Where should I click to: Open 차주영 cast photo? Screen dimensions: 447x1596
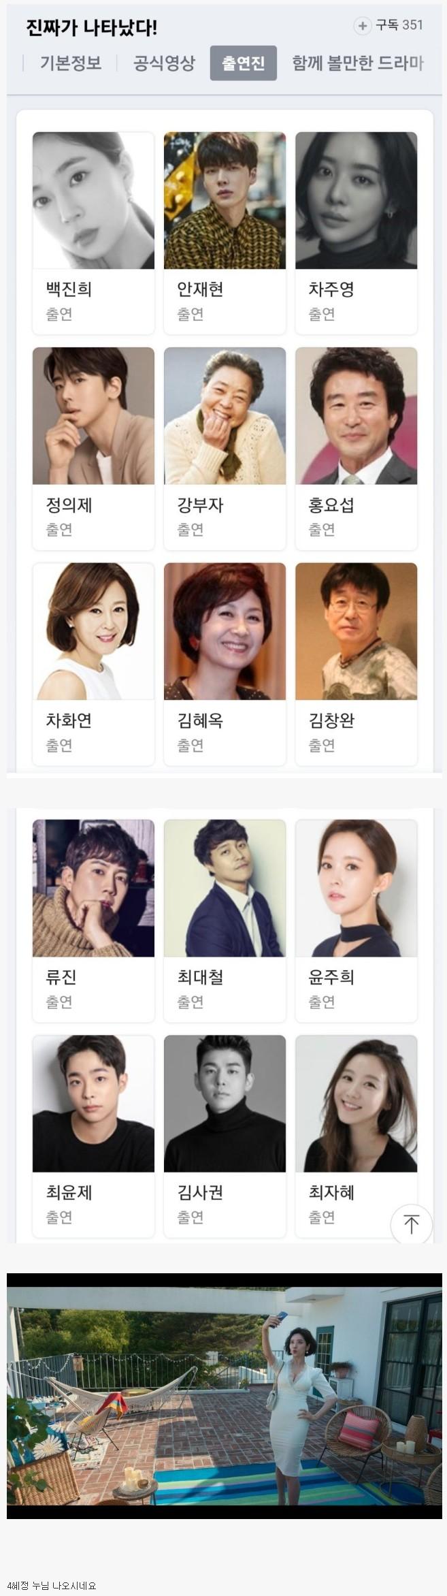tap(356, 200)
